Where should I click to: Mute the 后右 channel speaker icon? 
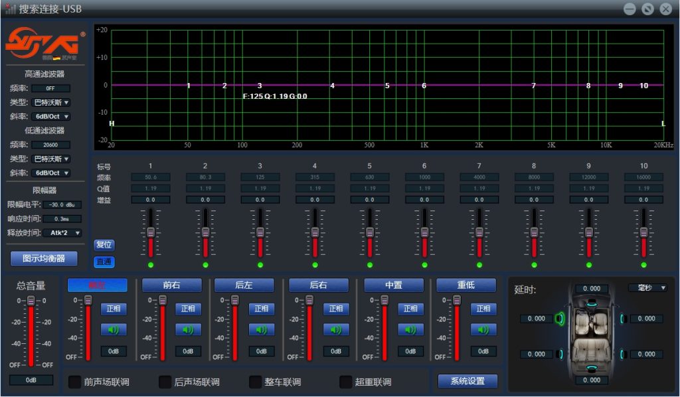tap(335, 330)
